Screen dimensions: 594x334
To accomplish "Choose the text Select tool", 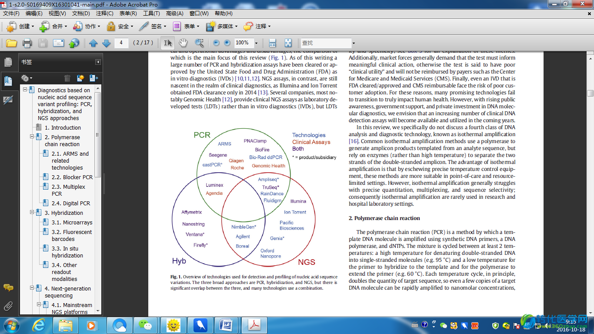I will (x=168, y=43).
